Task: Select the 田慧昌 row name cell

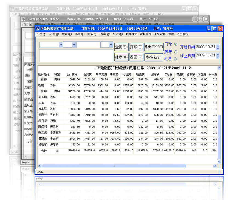Action: pyautogui.click(x=44, y=138)
